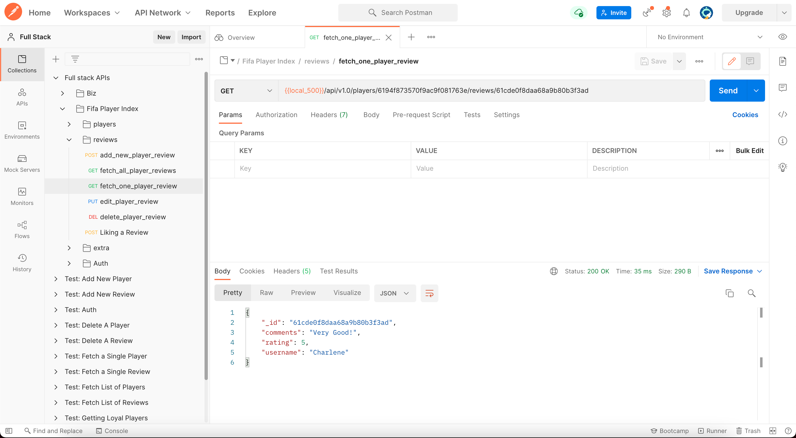This screenshot has height=438, width=796.
Task: Switch to comment mode toggle
Action: point(750,61)
